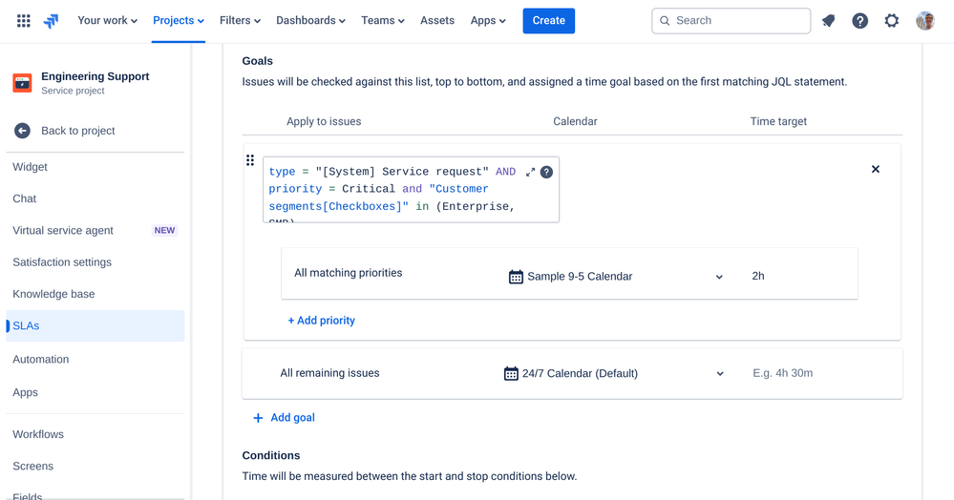Click the Add priority link
954x500 pixels.
tap(322, 321)
